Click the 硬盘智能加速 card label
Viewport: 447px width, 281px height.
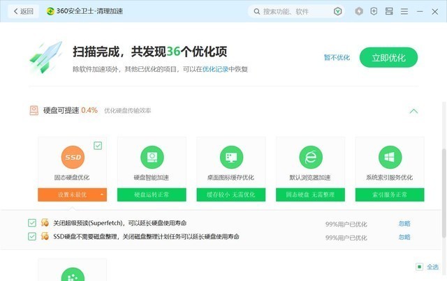(152, 178)
